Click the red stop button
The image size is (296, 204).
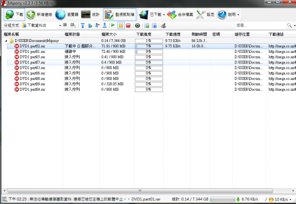(128, 26)
